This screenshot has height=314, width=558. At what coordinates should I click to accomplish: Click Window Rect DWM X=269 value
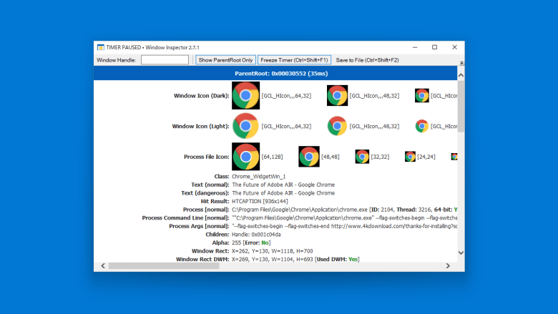273,259
